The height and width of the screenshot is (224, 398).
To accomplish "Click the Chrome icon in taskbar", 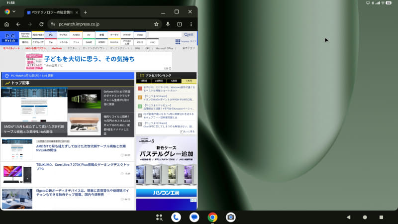I will click(212, 218).
